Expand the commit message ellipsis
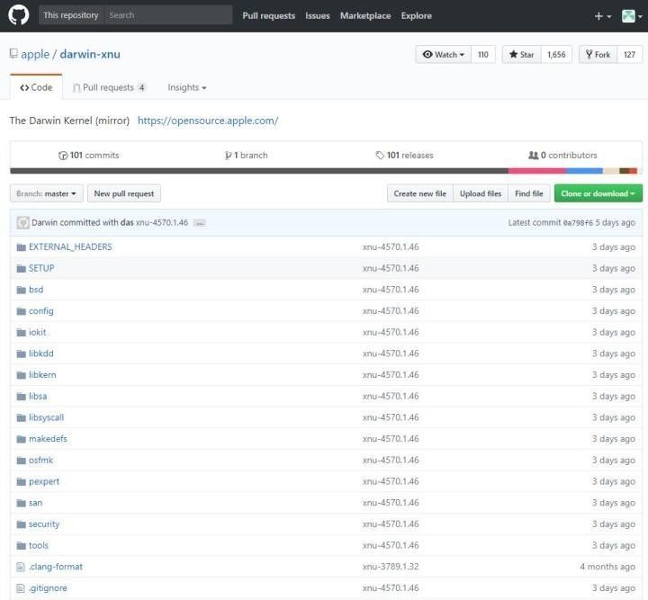 tap(200, 223)
